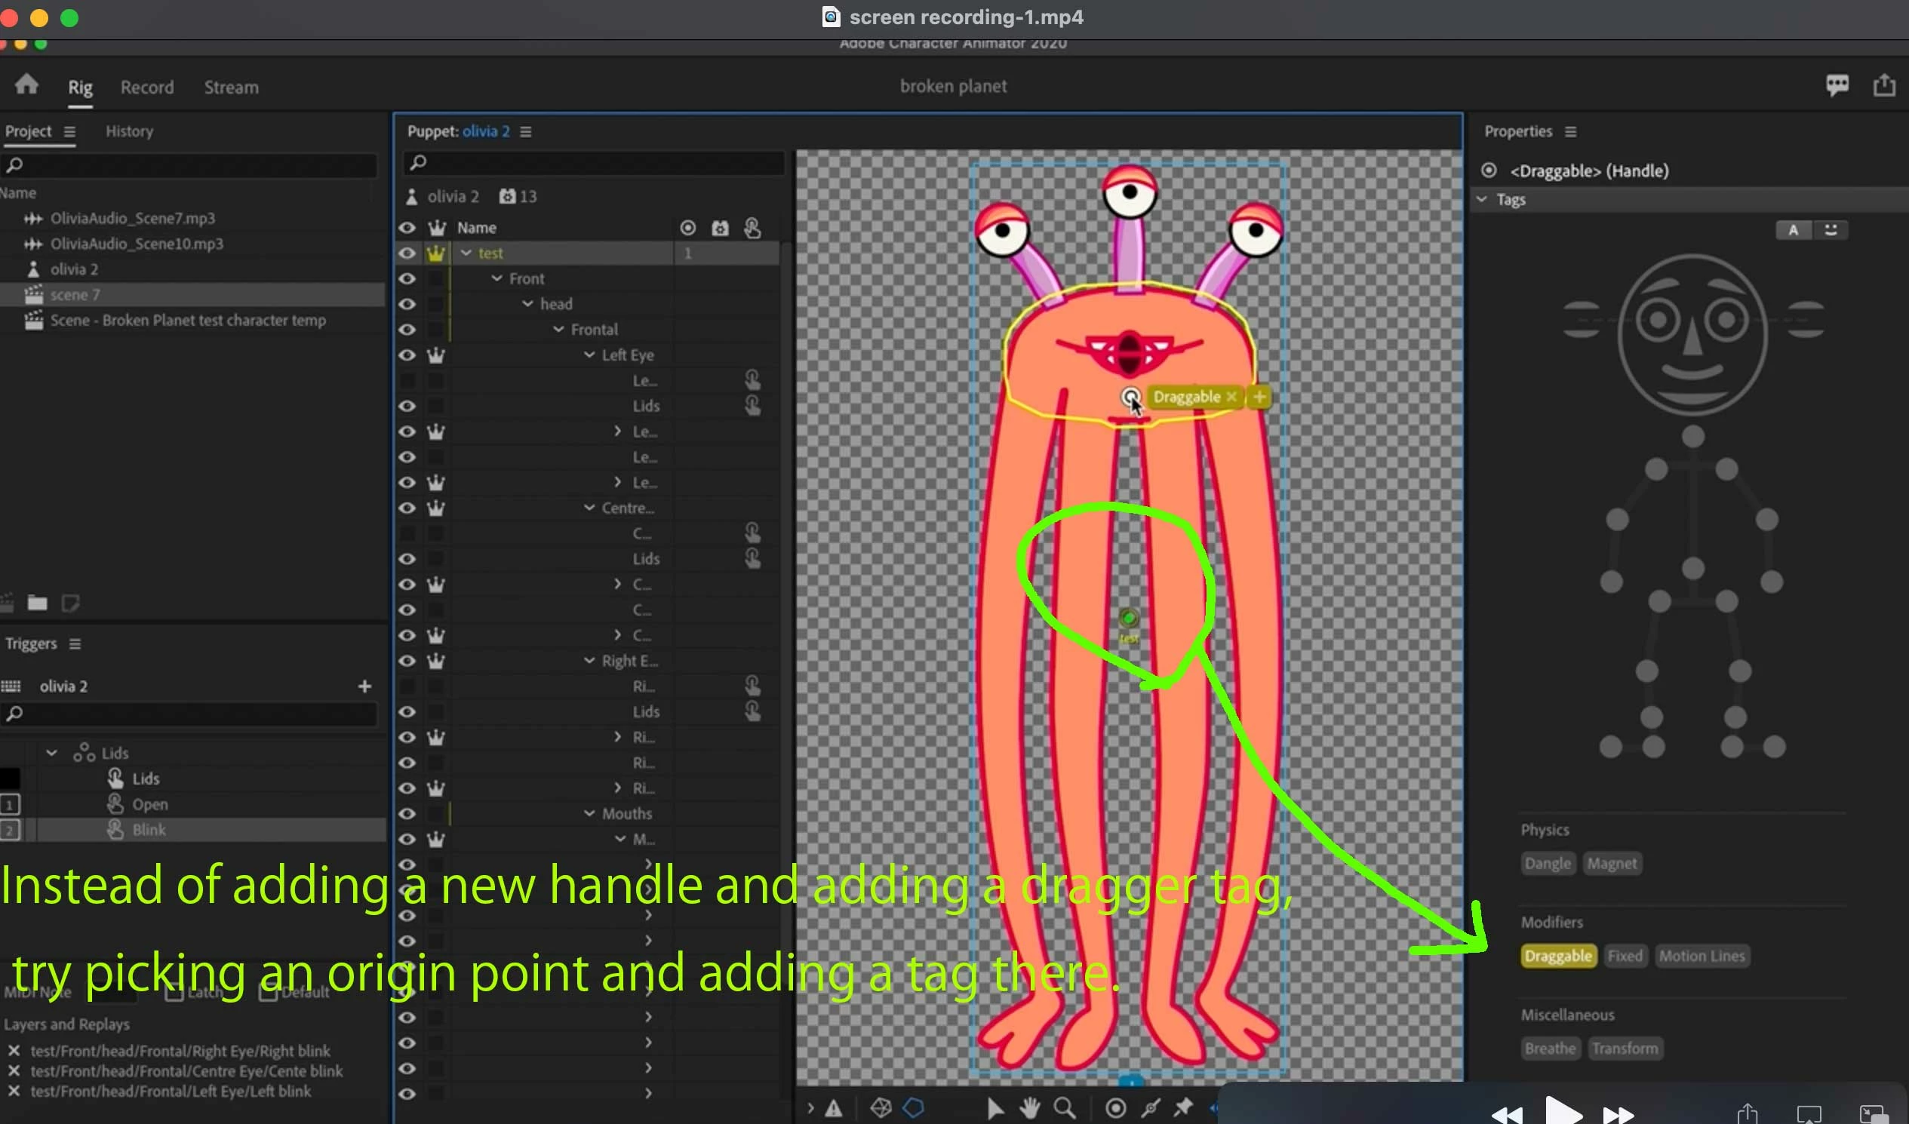Apply the Fixed modifier tag

(x=1625, y=956)
